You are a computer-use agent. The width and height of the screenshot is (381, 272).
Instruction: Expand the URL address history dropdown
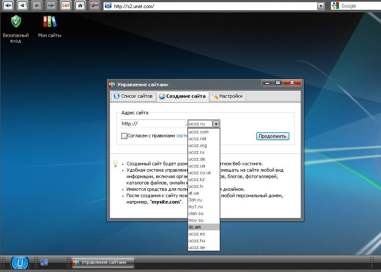[321, 6]
